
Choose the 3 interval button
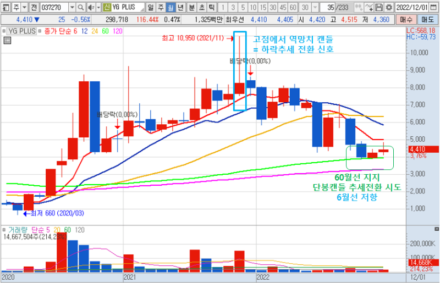(233, 7)
